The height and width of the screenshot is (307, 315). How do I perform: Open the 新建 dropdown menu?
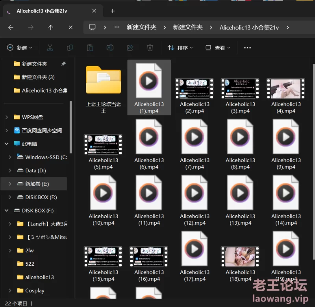coord(19,48)
